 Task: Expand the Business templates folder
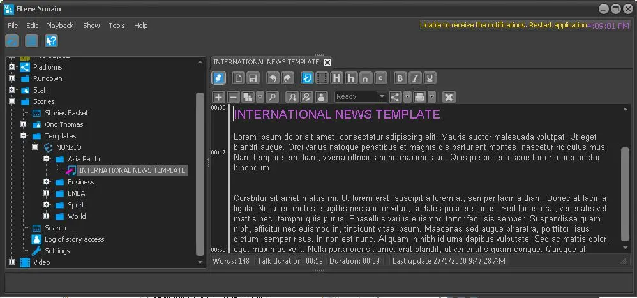tap(47, 182)
